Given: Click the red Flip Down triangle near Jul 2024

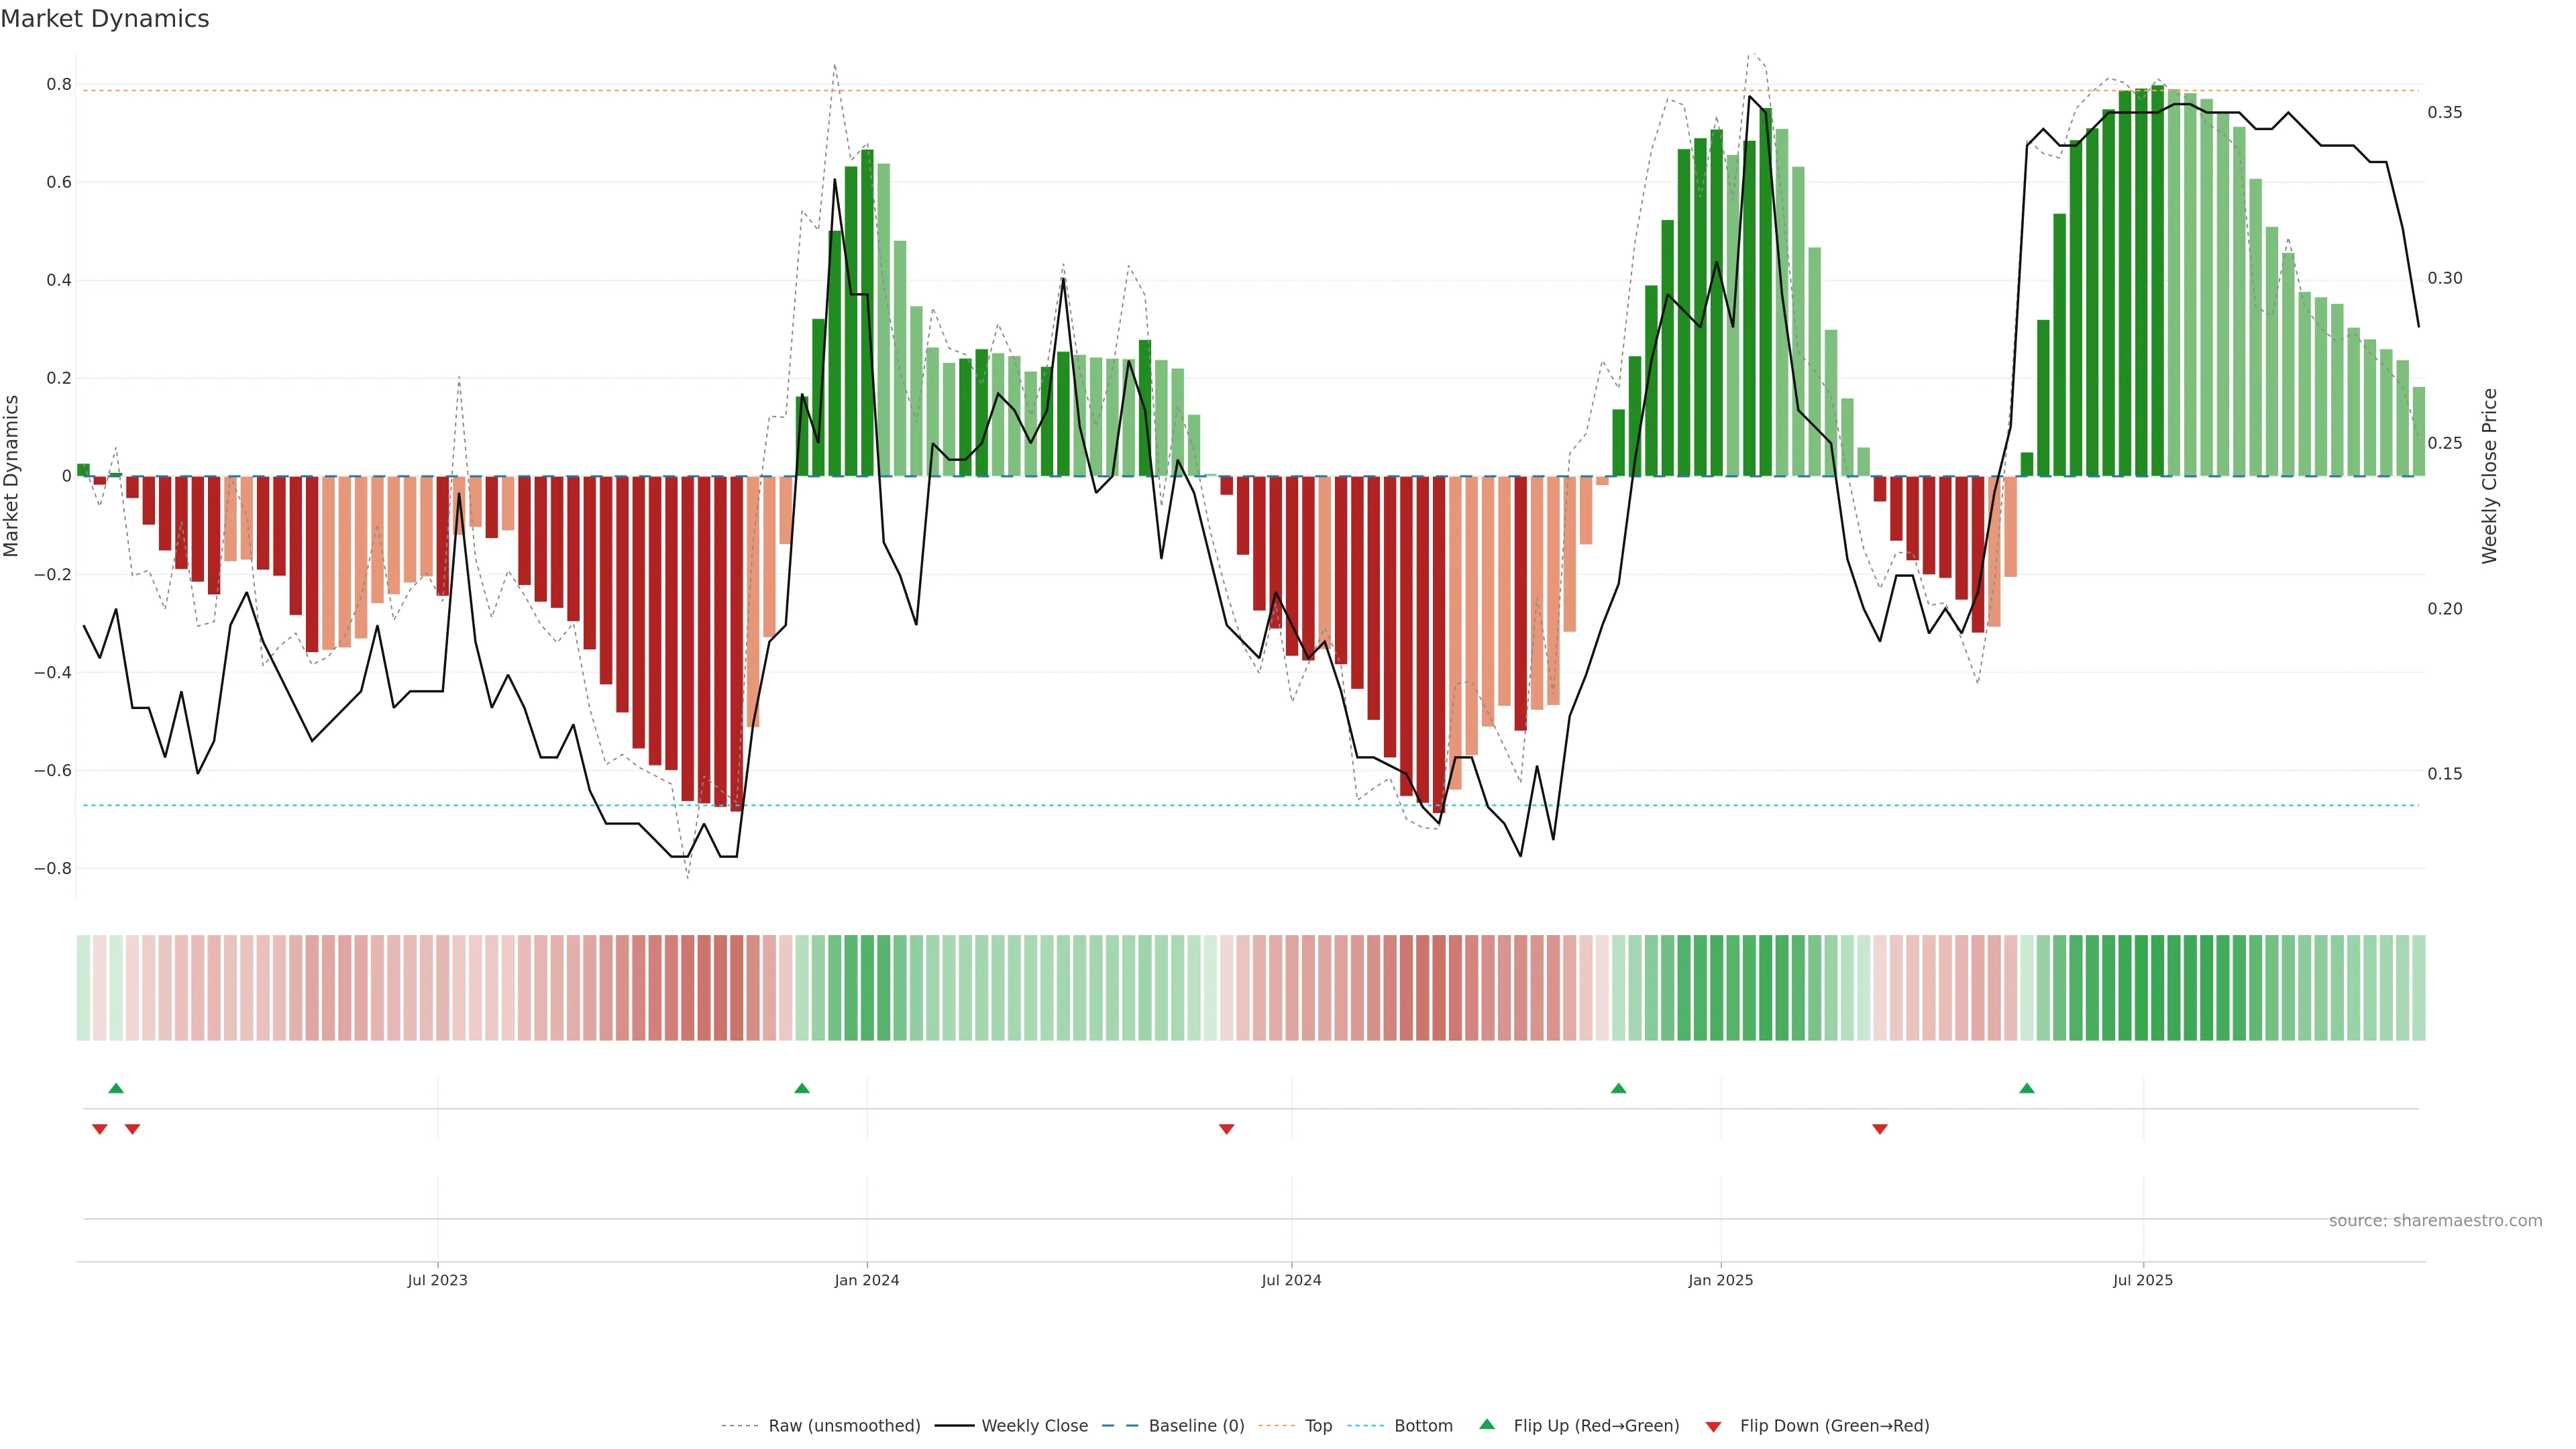Looking at the screenshot, I should pos(1226,1129).
